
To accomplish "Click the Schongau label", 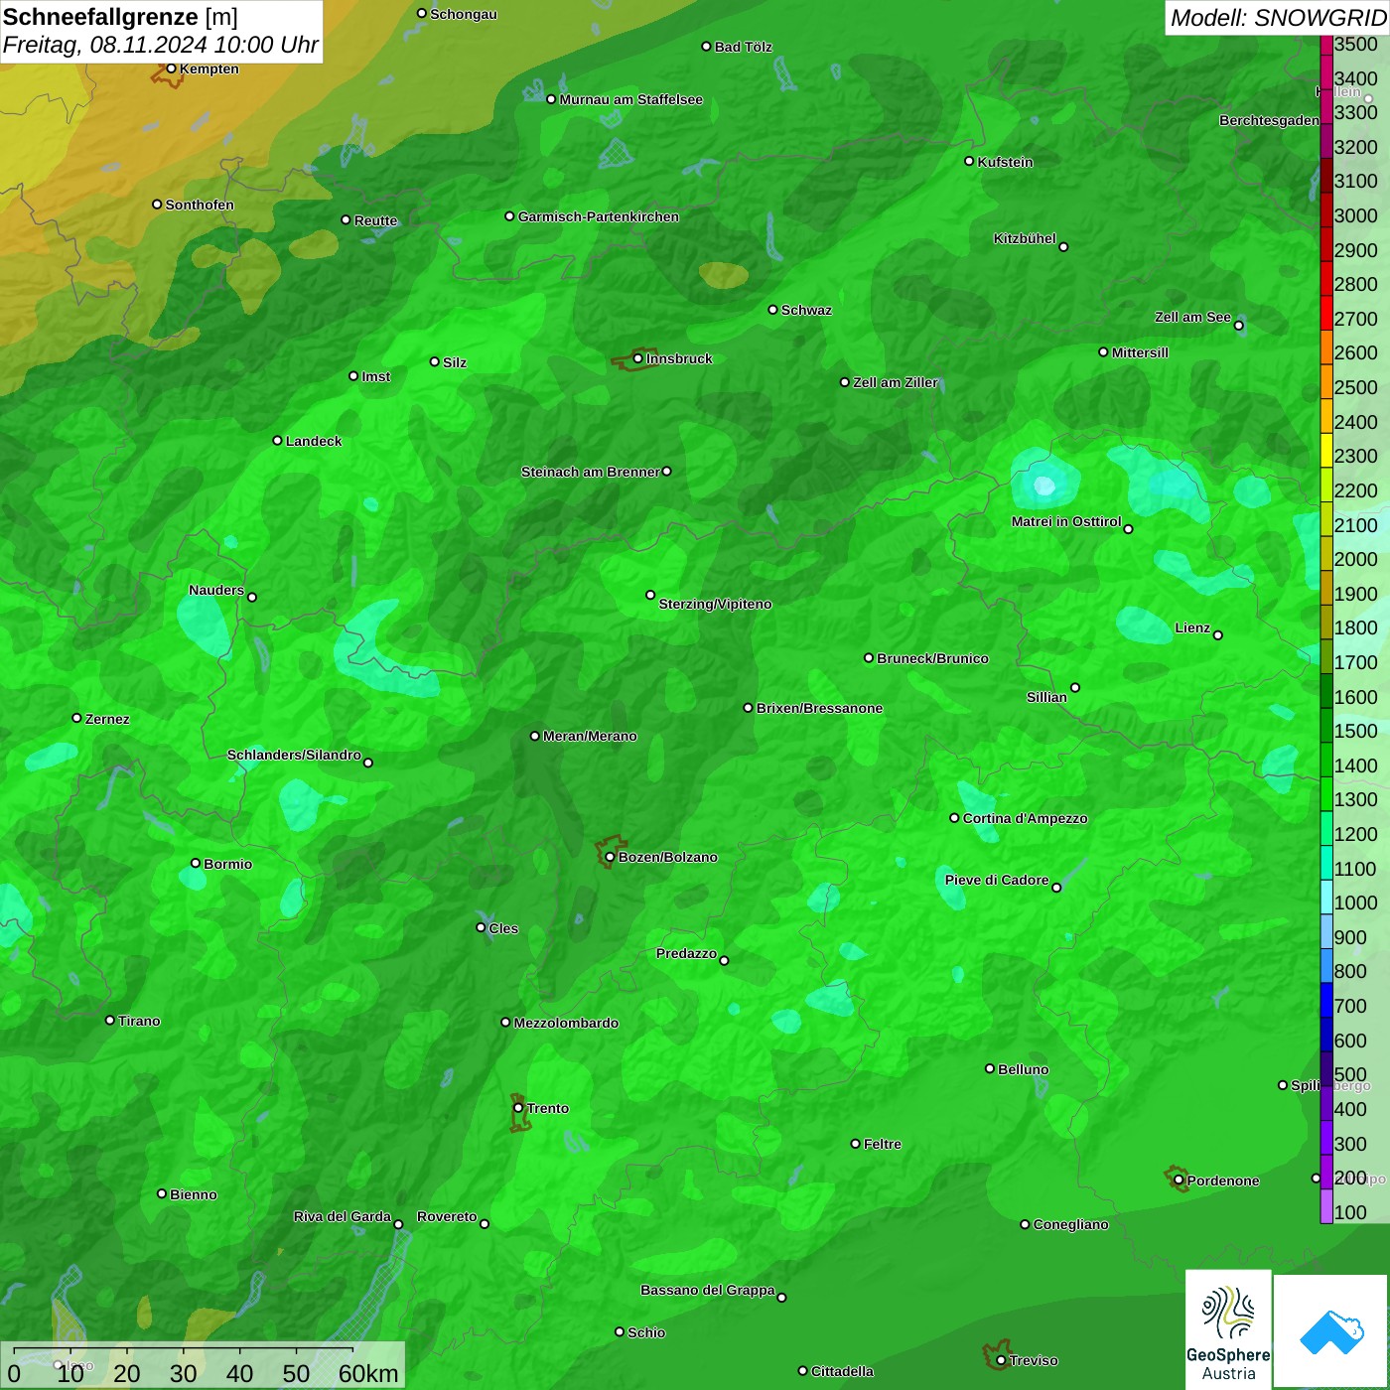I will pyautogui.click(x=464, y=14).
